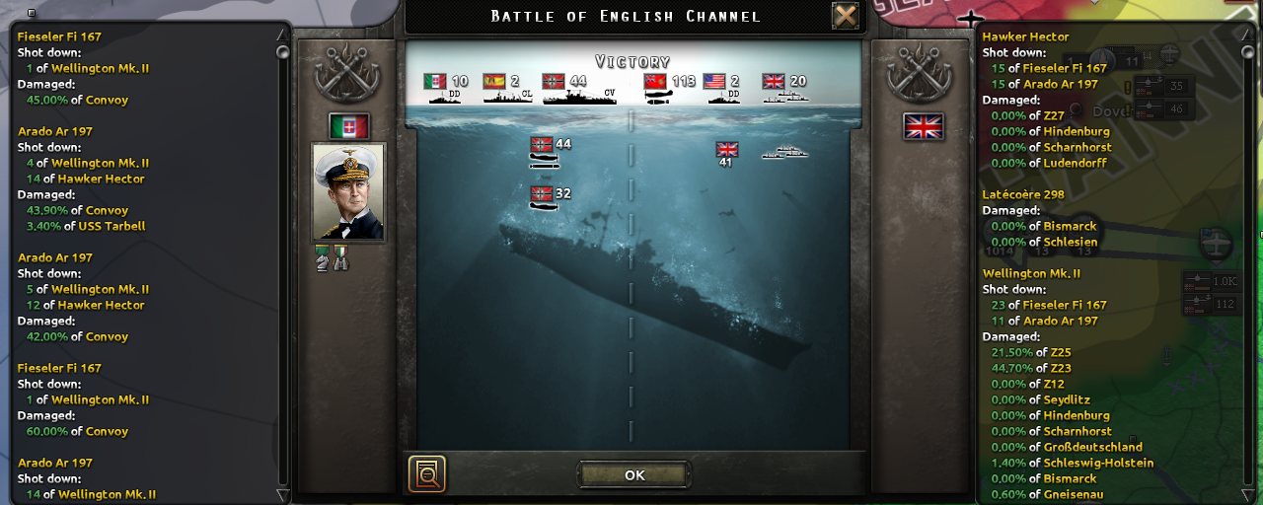
Task: Click the right anchor emblem
Action: [x=922, y=76]
